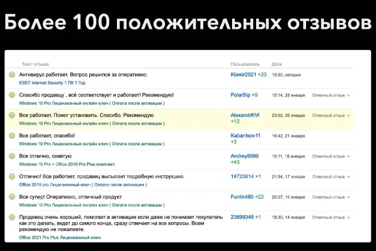Open the Windows 10 Pro link in highlighted row
This screenshot has width=376, height=251.
pos(92,123)
